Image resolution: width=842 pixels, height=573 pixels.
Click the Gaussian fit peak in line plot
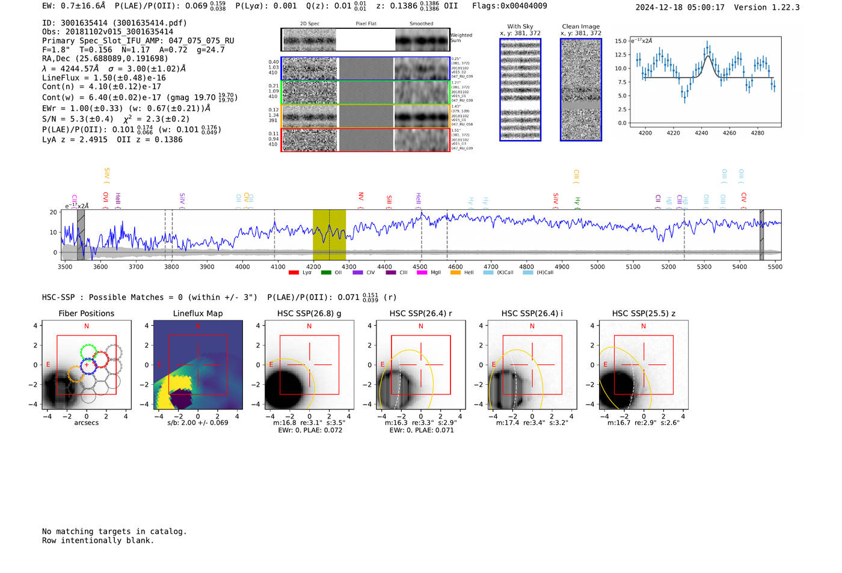(708, 57)
